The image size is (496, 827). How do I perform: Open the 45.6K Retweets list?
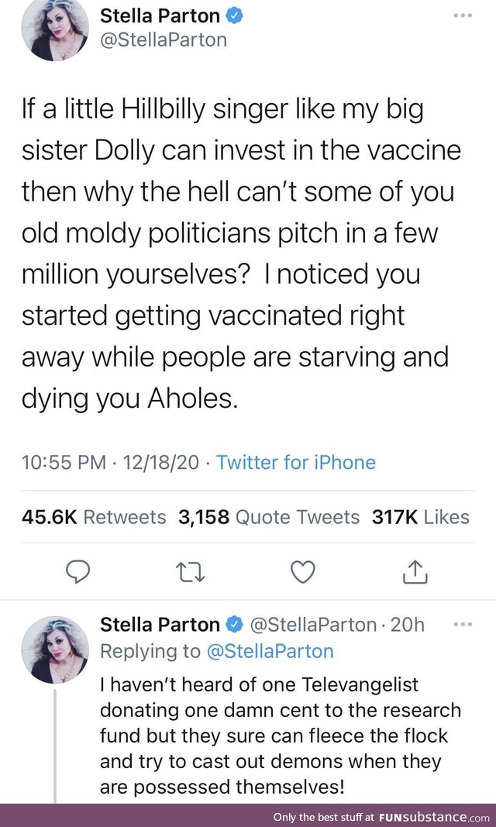point(93,517)
